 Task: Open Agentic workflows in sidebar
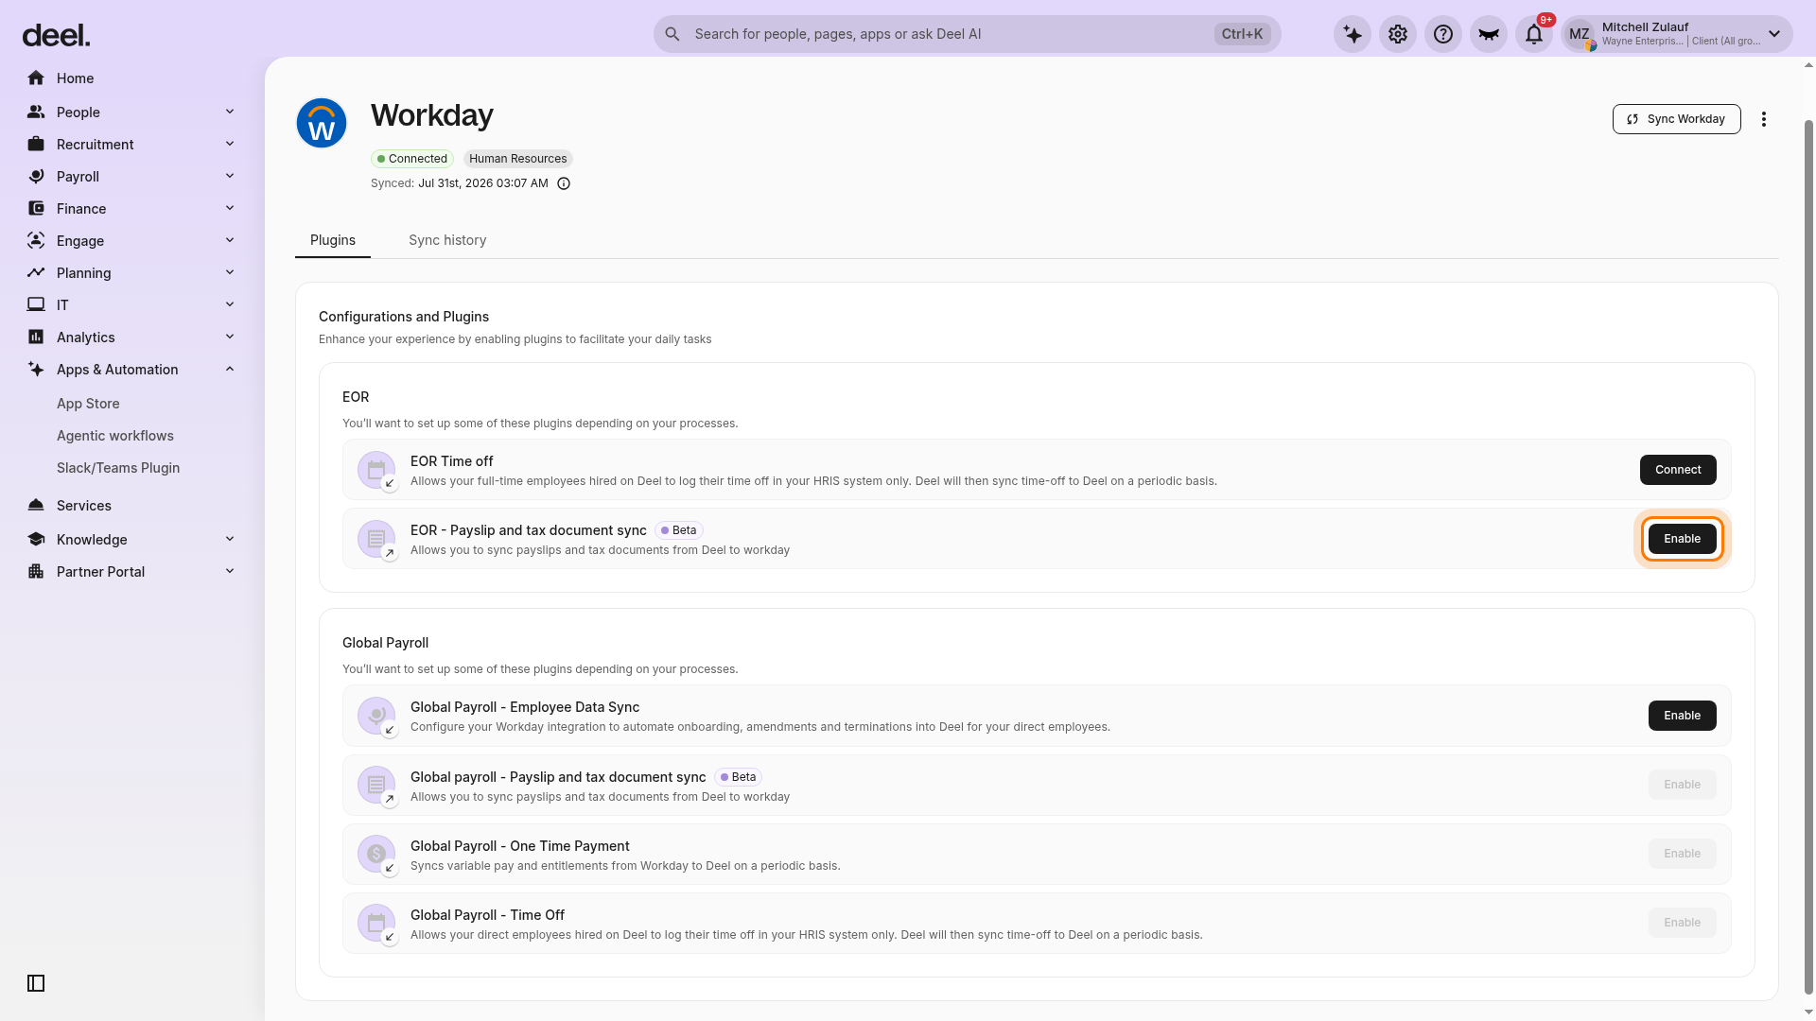point(115,436)
